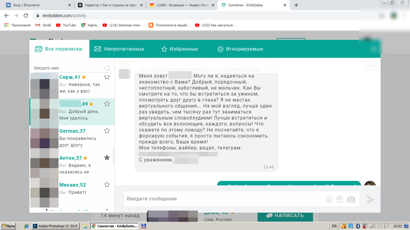The image size is (410, 230).
Task: Star the German,37 conversation
Action: click(107, 131)
